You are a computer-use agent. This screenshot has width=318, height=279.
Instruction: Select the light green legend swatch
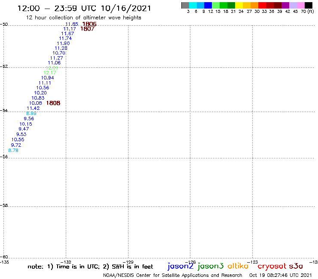(x=216, y=5)
